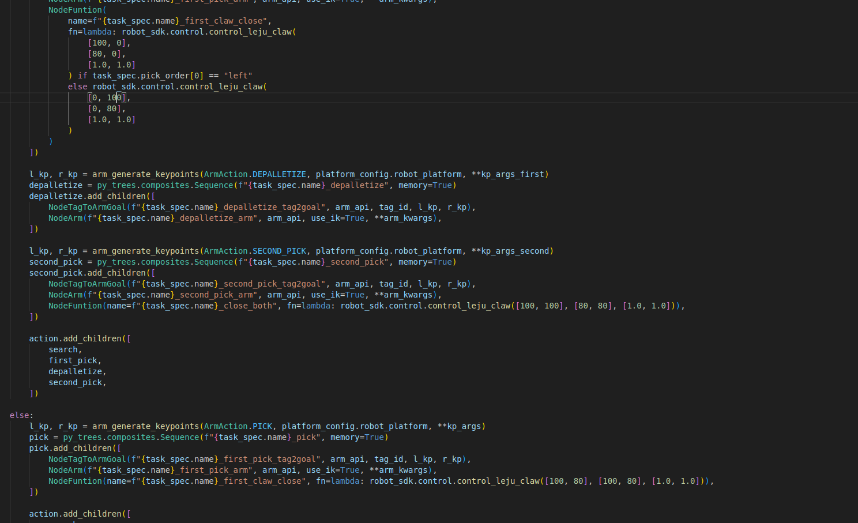The height and width of the screenshot is (523, 858).
Task: Click the "second_pick," list entry under action.add_children
Action: click(77, 382)
